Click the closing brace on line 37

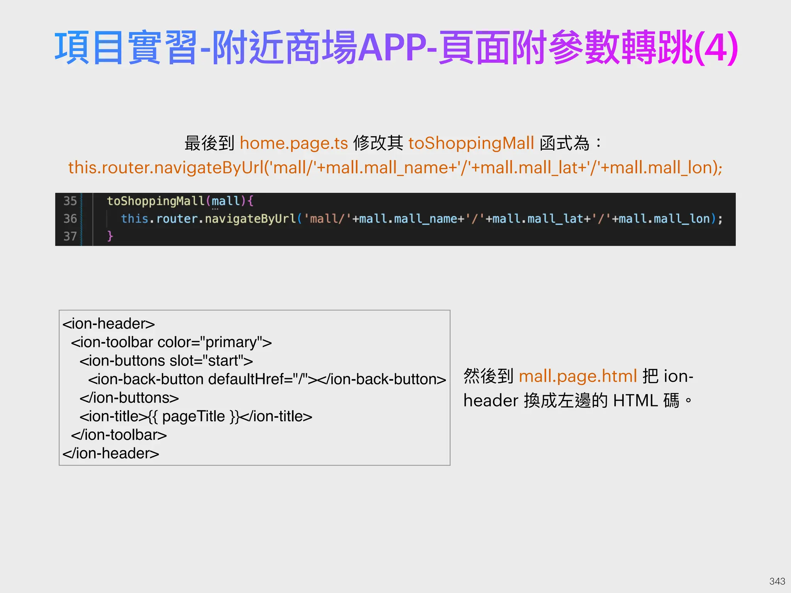110,236
